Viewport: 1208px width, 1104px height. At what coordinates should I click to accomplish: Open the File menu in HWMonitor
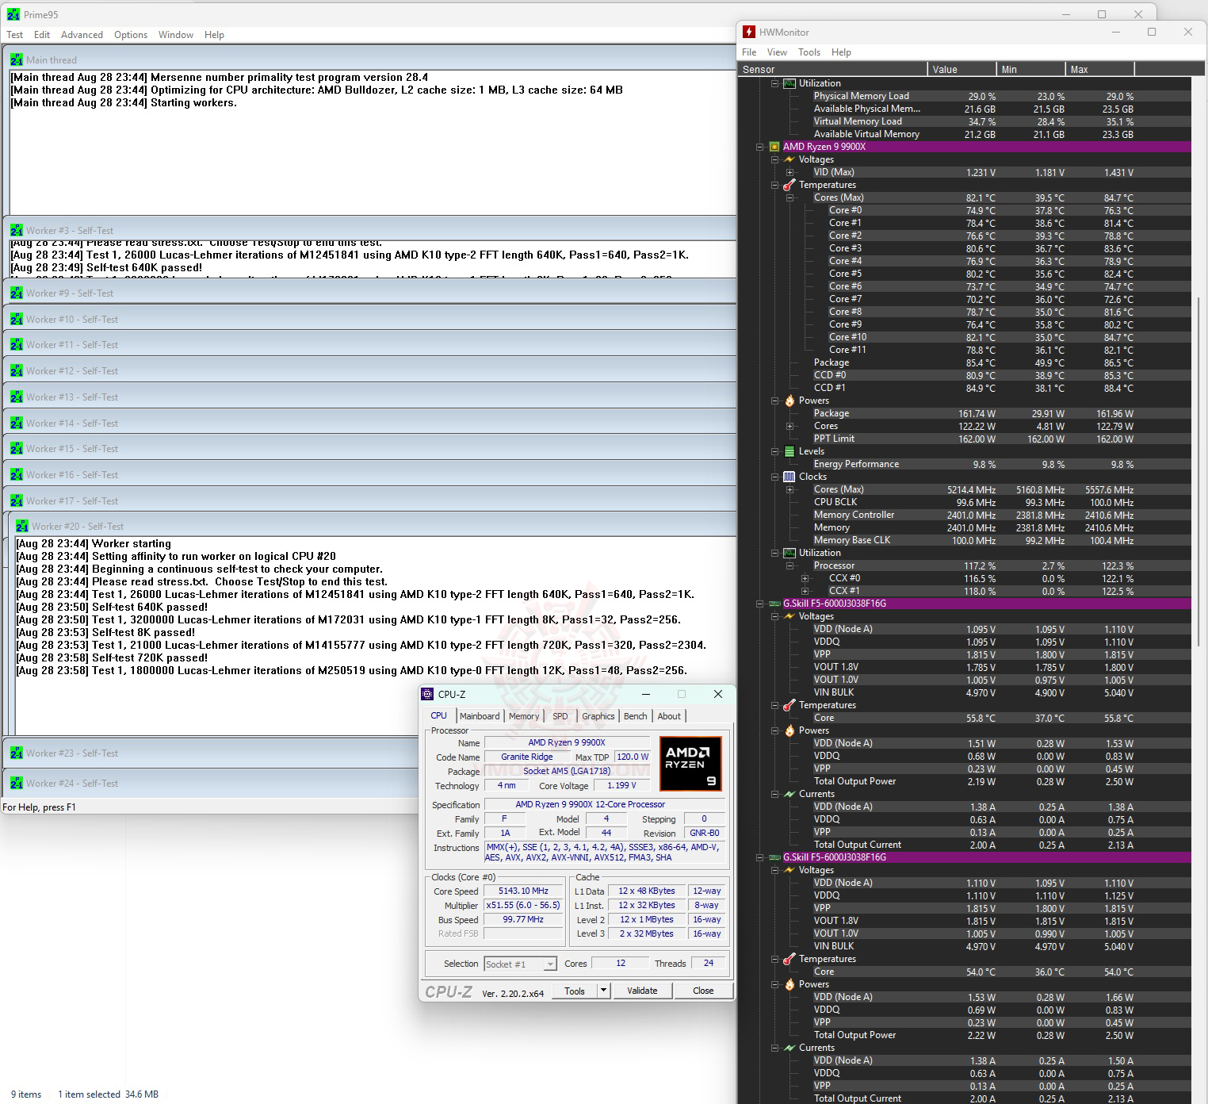749,52
